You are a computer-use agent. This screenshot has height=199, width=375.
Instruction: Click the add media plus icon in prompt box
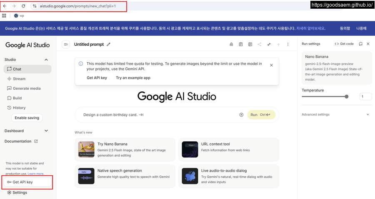click(241, 115)
